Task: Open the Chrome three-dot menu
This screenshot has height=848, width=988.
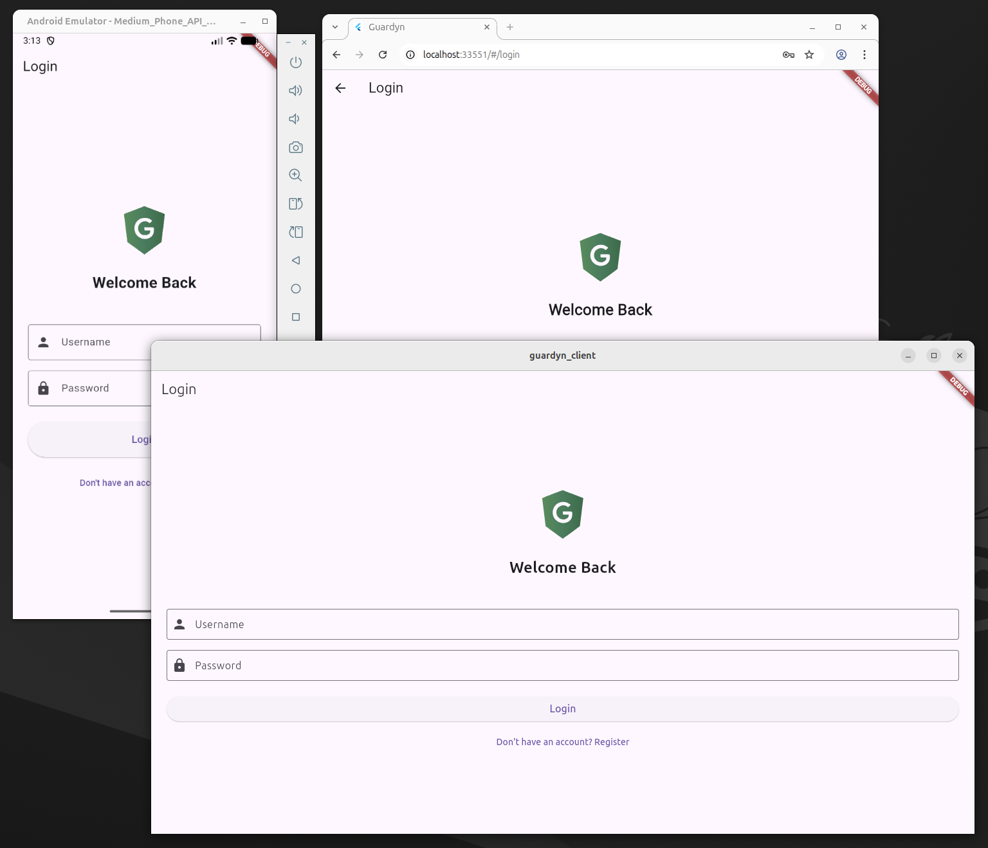Action: (864, 55)
